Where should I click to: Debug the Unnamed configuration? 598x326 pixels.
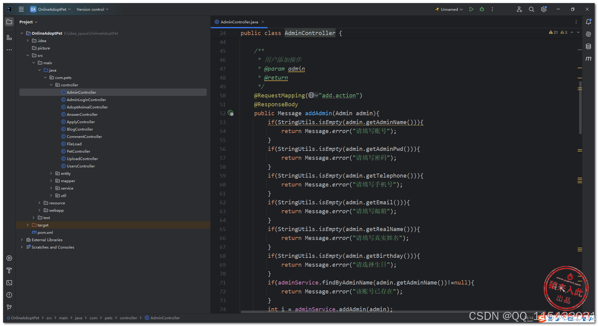(482, 9)
